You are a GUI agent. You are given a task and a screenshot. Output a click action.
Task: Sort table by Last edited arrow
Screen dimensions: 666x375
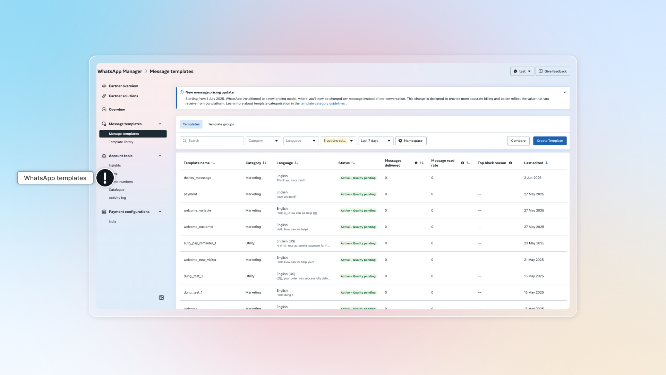(x=546, y=163)
